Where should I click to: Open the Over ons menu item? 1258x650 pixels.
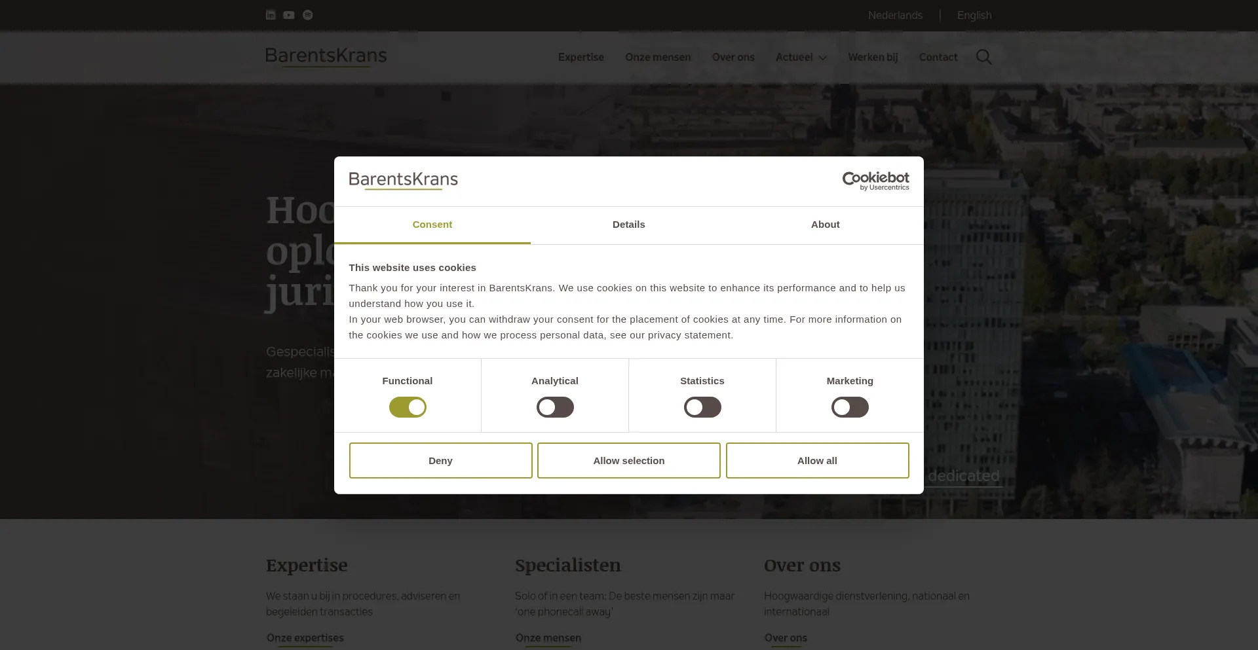coord(733,58)
